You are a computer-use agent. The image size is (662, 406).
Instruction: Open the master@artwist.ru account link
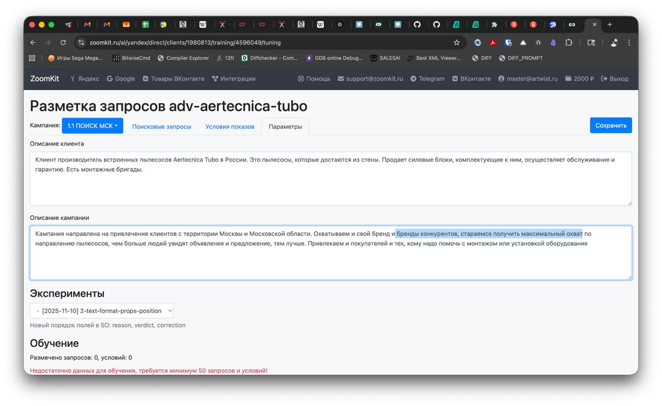tap(528, 79)
